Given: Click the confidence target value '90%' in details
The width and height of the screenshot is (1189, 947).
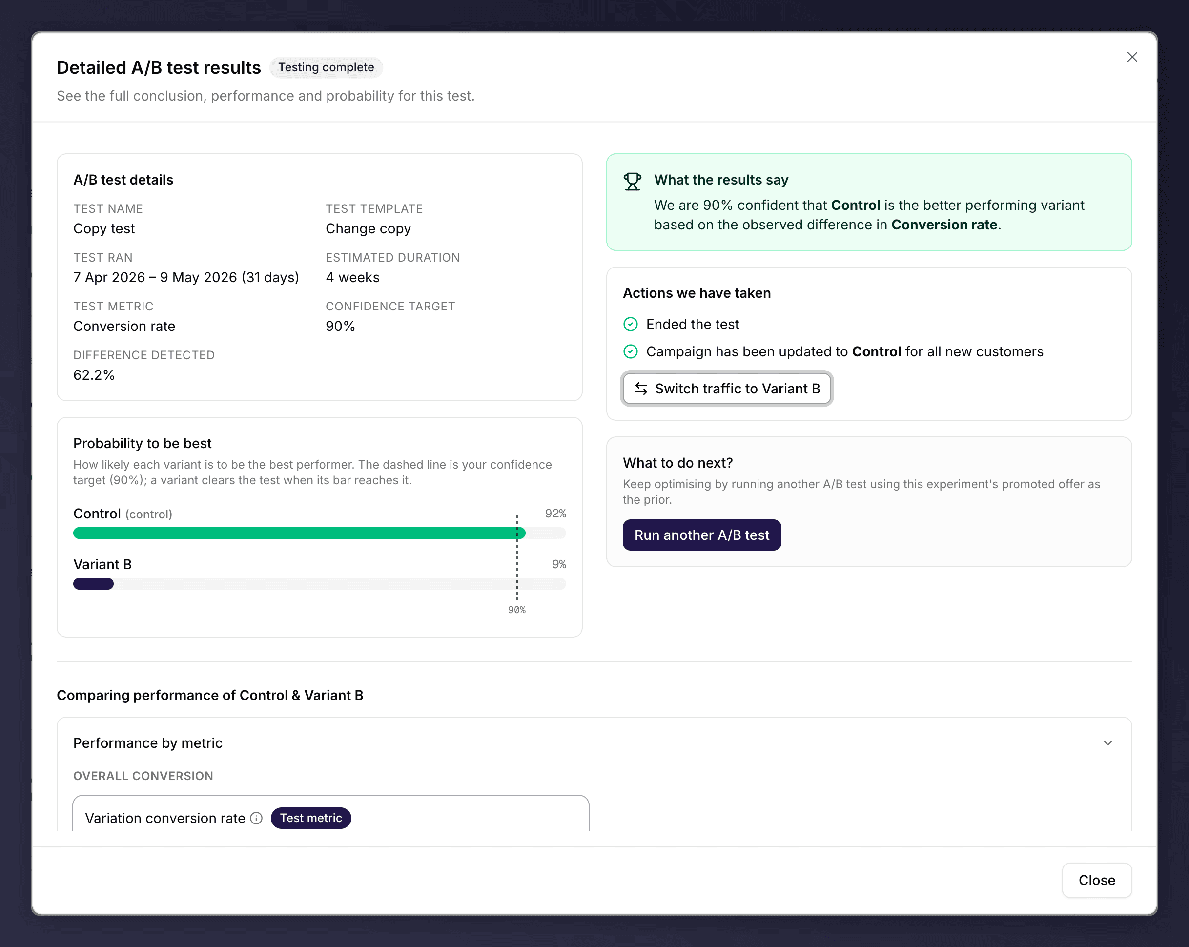Looking at the screenshot, I should pyautogui.click(x=340, y=327).
